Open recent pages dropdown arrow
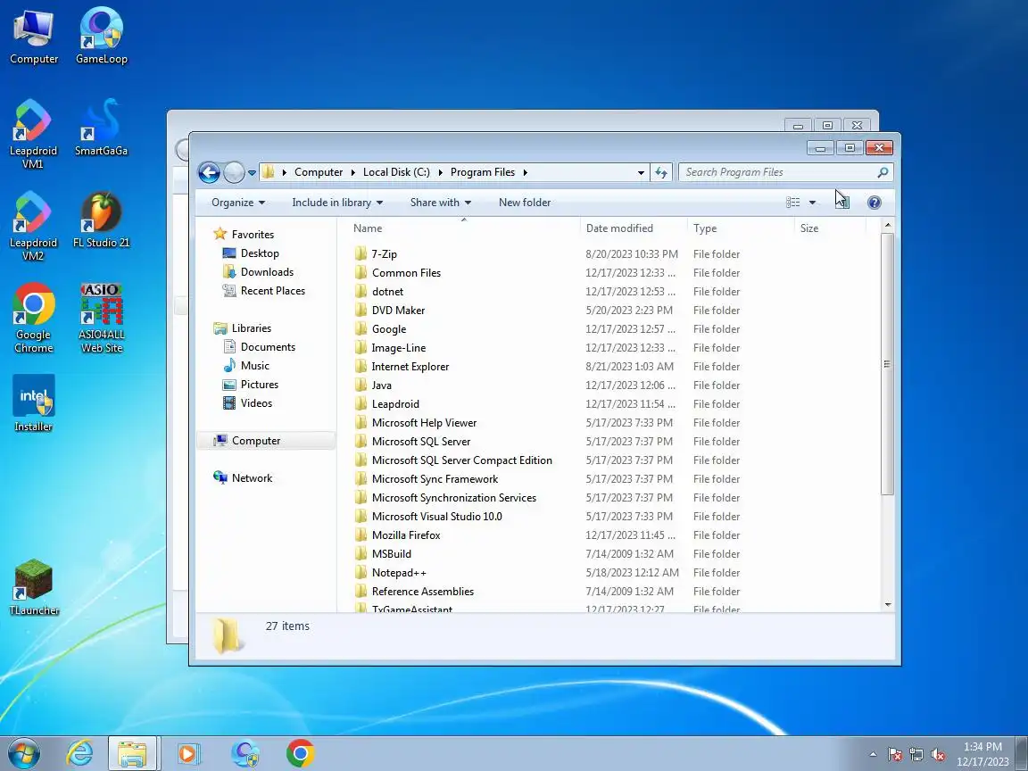 [252, 173]
